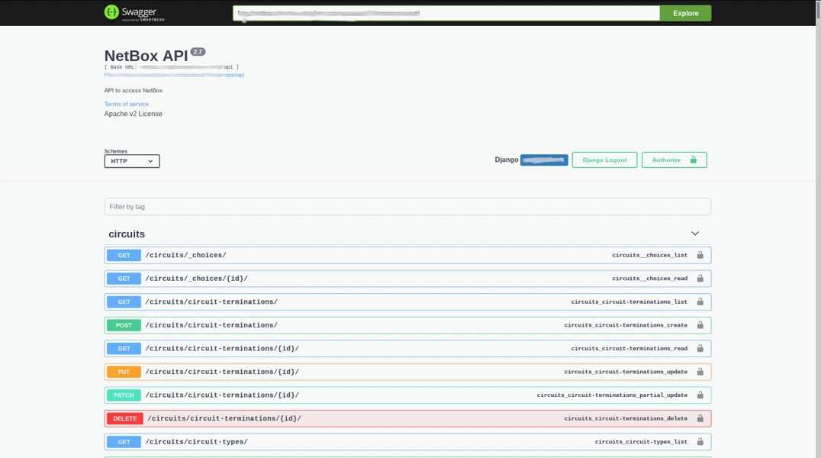Click the Authorize button
821x458 pixels.
pos(674,160)
